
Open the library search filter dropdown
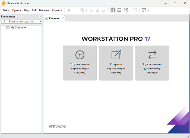coord(40,21)
